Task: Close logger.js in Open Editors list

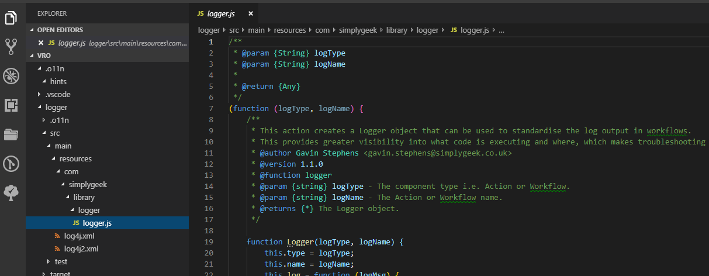Action: click(x=40, y=43)
